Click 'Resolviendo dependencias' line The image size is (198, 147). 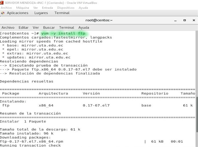click(29, 61)
